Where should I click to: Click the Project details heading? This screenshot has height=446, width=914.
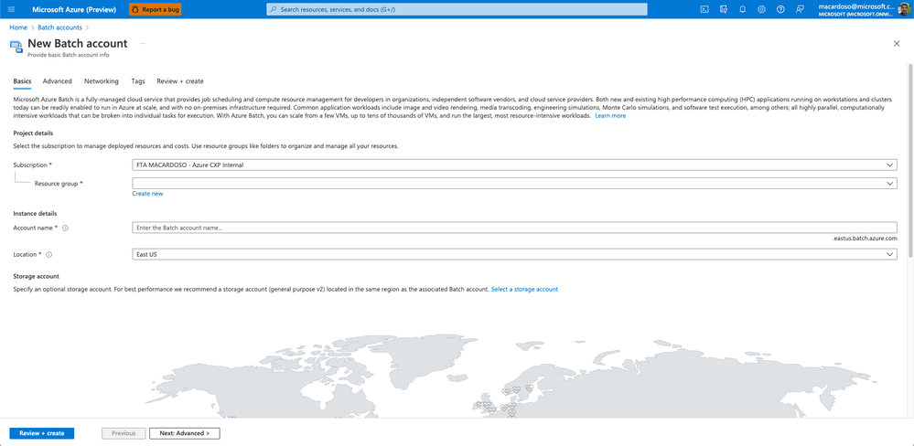(33, 133)
